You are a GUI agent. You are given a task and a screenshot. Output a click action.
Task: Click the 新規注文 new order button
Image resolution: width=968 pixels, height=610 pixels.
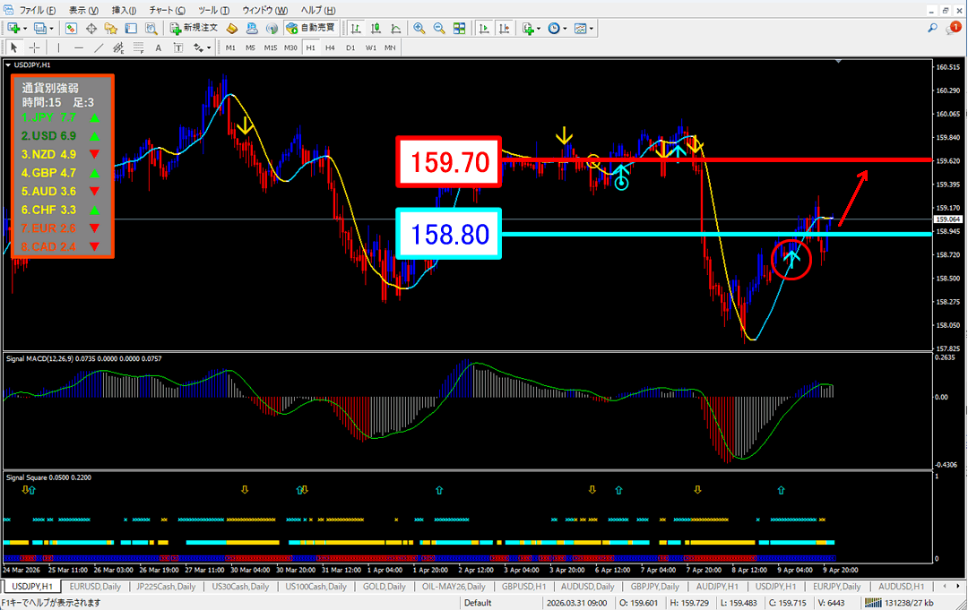coord(193,28)
